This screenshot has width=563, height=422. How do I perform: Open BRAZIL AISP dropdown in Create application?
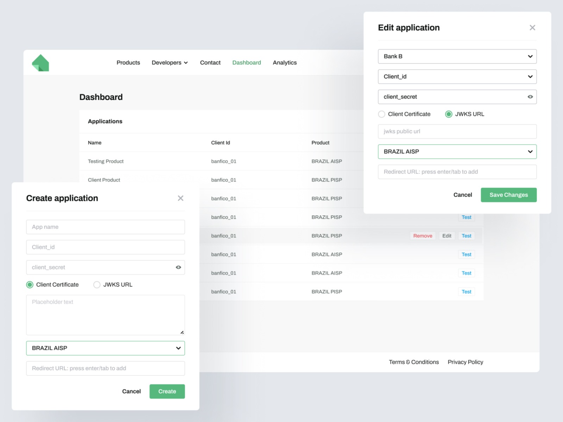point(105,348)
